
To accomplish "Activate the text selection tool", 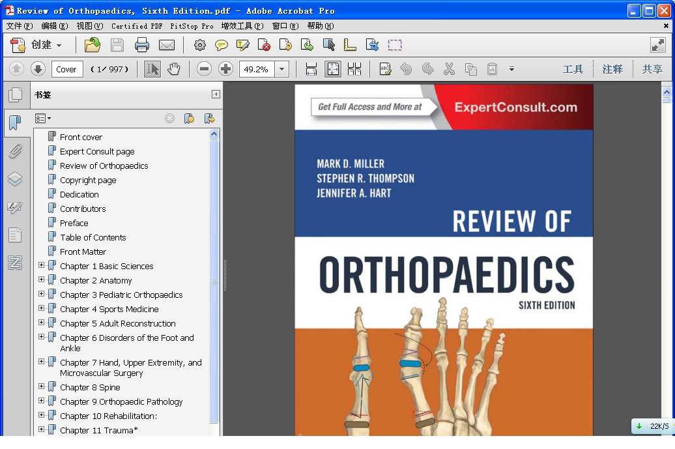I will [x=152, y=69].
